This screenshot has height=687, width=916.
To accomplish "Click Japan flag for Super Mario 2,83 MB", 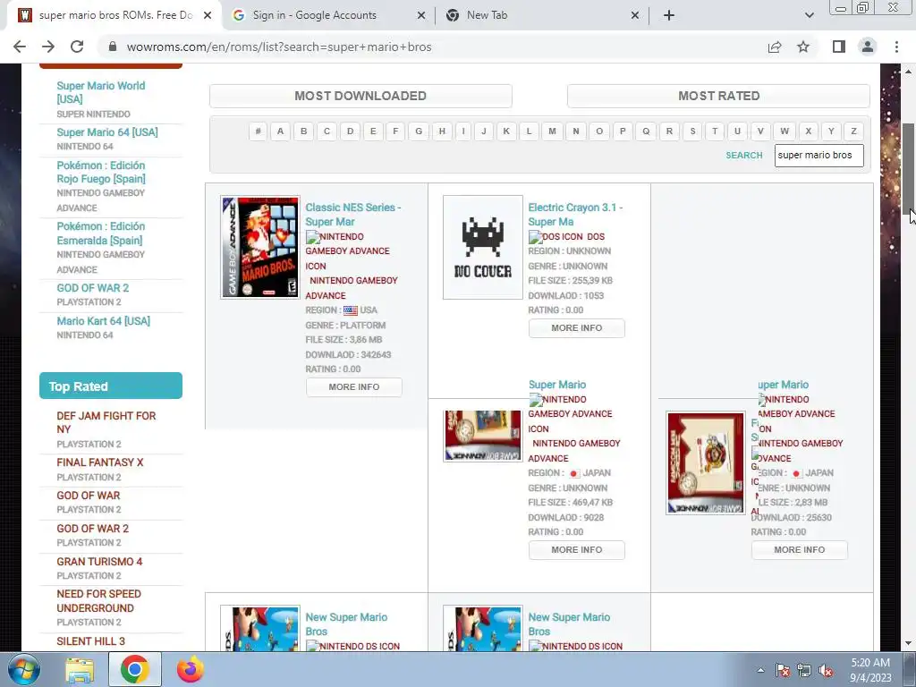I will click(x=796, y=474).
